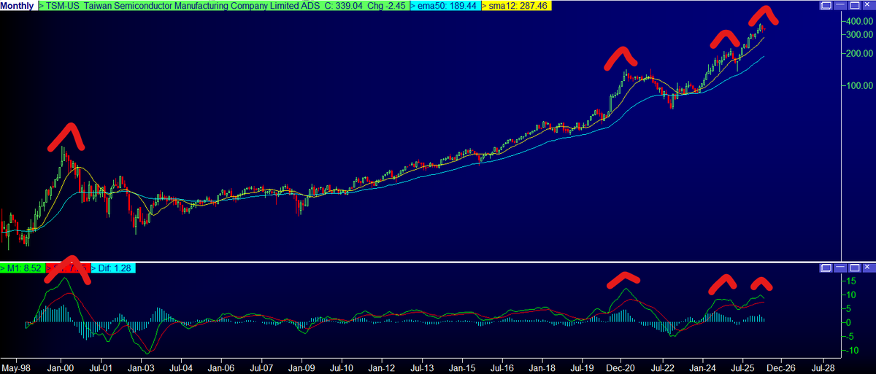Click the sma12: 287.46 indicator label
876x374 pixels.
[517, 6]
